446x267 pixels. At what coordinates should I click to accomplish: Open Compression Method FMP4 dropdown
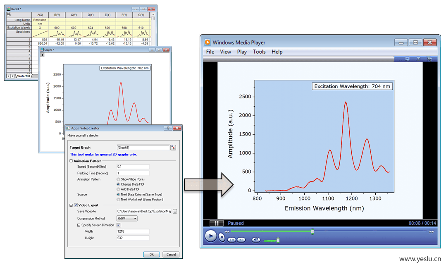click(127, 218)
